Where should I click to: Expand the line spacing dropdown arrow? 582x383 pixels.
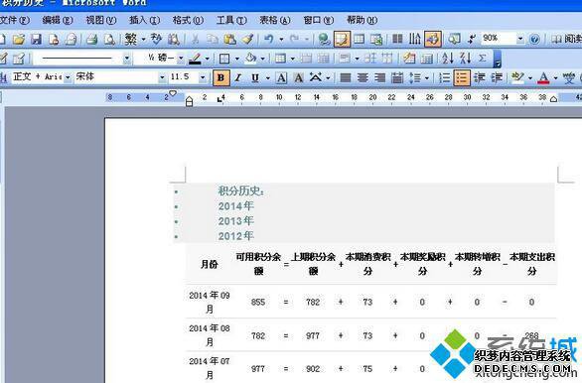pos(427,77)
